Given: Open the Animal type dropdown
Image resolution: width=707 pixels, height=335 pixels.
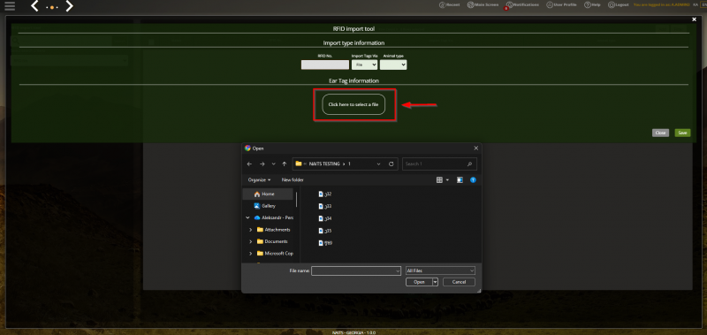Looking at the screenshot, I should 393,65.
